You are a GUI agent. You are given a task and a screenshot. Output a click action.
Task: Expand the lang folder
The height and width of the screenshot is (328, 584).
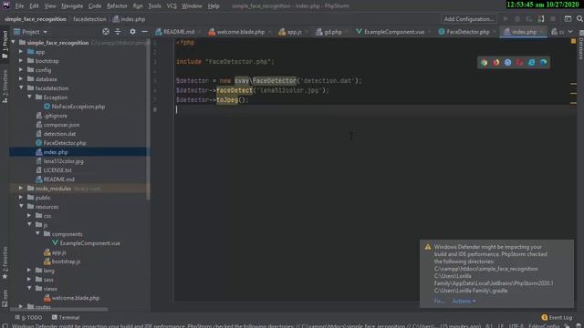(x=29, y=271)
